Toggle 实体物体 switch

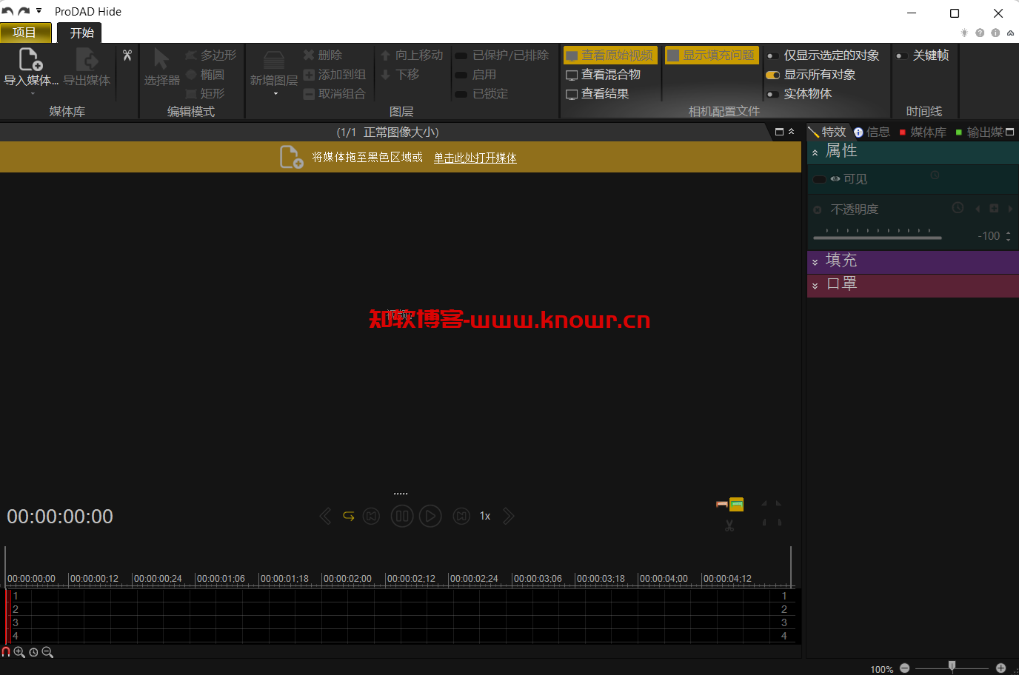click(772, 94)
